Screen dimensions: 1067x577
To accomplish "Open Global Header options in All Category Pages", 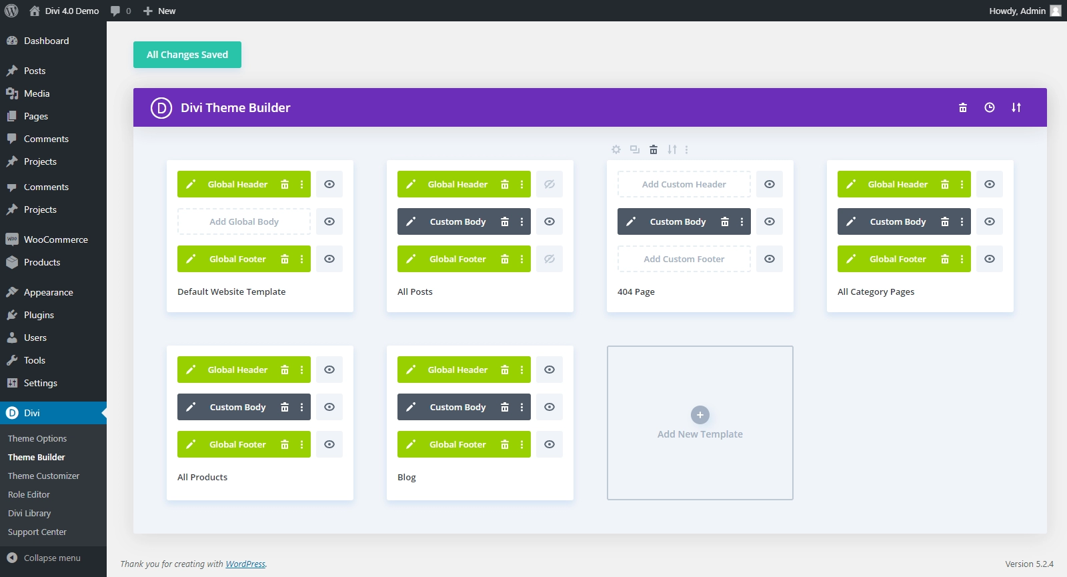I will tap(962, 184).
